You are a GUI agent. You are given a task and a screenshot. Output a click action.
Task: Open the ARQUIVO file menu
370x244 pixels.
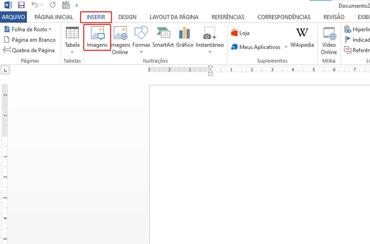[13, 17]
